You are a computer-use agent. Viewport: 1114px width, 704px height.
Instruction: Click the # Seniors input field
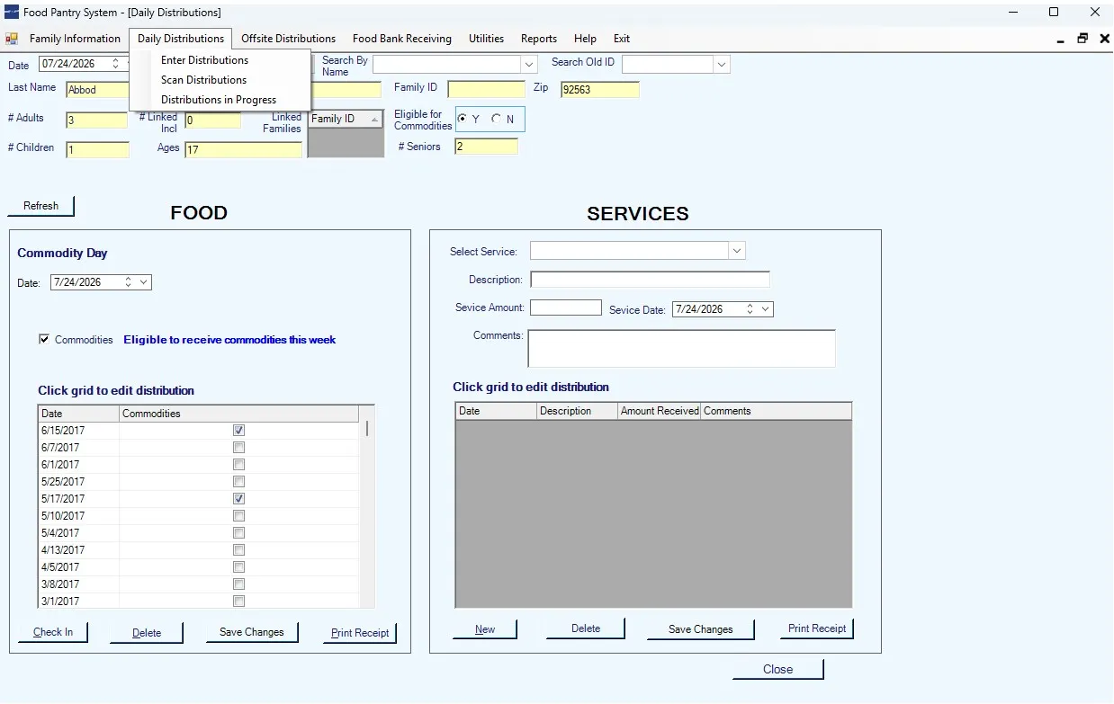[x=487, y=147]
